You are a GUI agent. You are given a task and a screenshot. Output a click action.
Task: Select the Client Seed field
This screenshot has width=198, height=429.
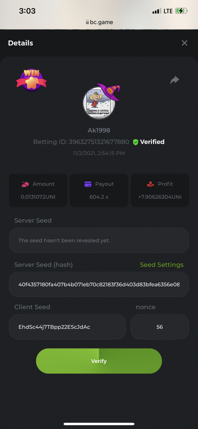(67, 327)
